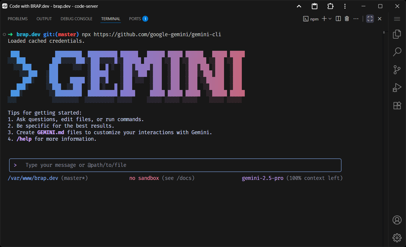Open the Extensions view icon
Viewport: 406px width, 247px height.
click(x=397, y=105)
